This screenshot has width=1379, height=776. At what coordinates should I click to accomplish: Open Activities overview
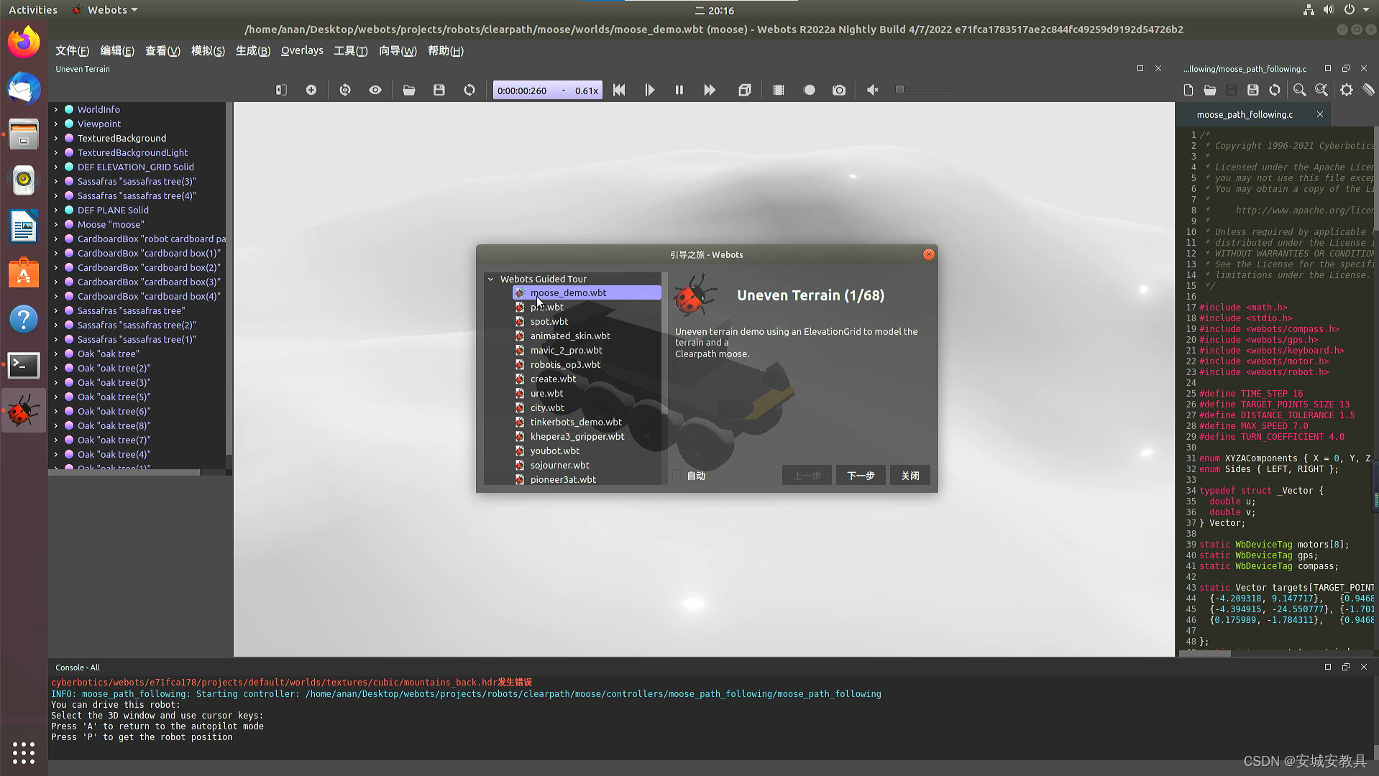pos(33,10)
